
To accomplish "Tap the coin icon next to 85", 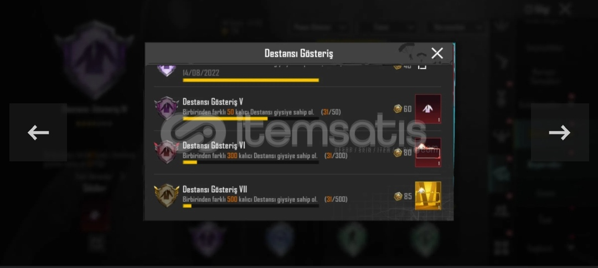I will coord(398,196).
